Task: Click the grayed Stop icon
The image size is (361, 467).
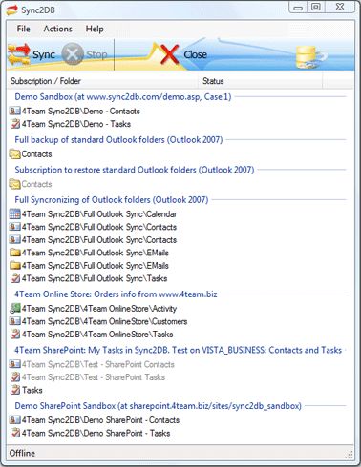Action: point(73,54)
